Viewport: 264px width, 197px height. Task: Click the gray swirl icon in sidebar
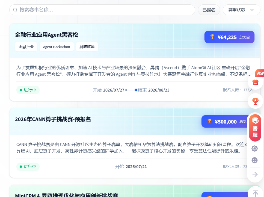pos(254,148)
